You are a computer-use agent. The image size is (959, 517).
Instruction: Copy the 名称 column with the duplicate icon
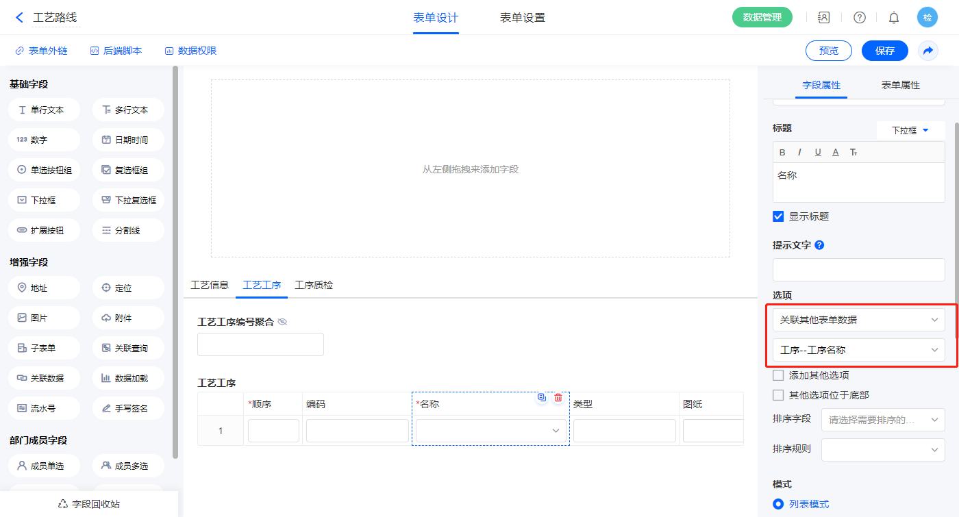pyautogui.click(x=541, y=397)
